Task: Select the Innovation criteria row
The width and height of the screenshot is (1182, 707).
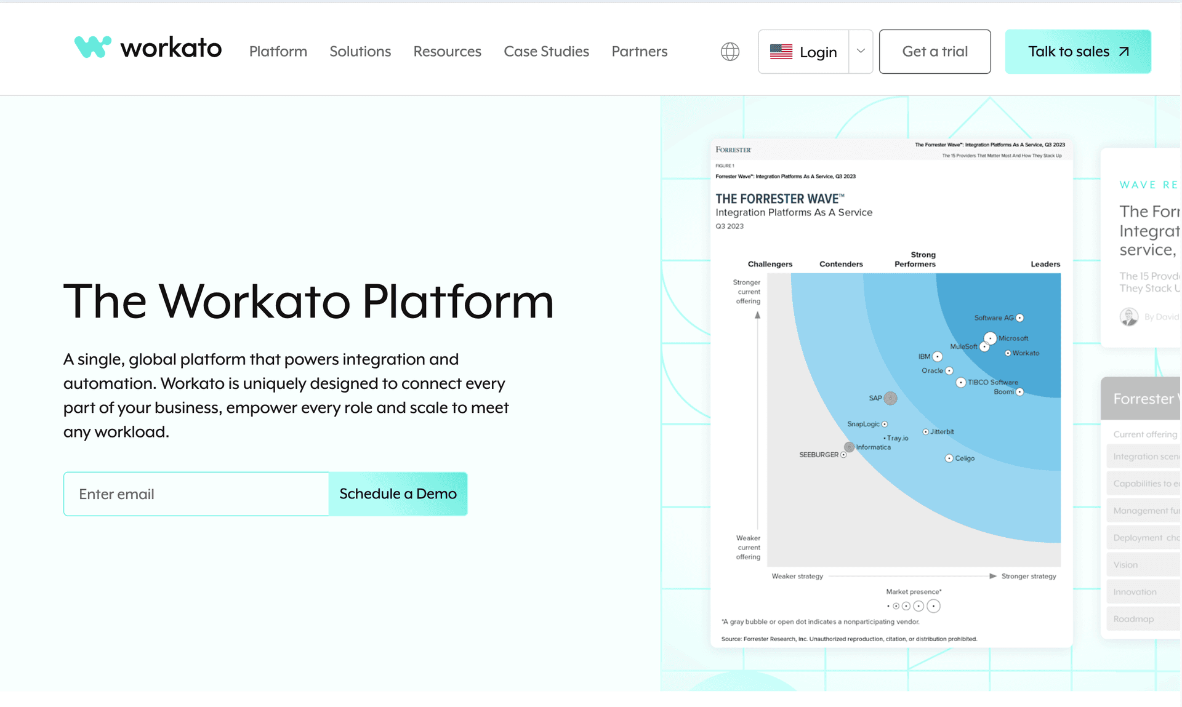Action: point(1144,592)
